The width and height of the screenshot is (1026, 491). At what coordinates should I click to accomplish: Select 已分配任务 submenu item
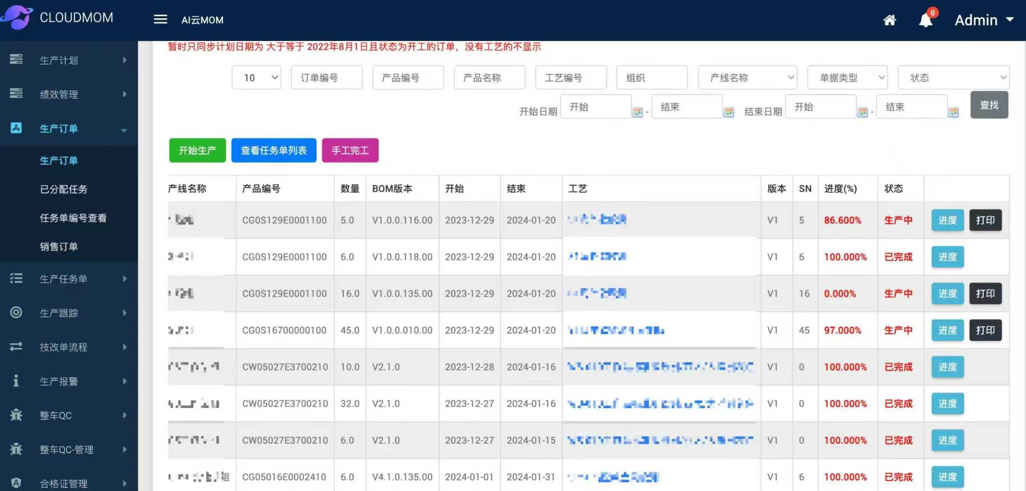[64, 189]
